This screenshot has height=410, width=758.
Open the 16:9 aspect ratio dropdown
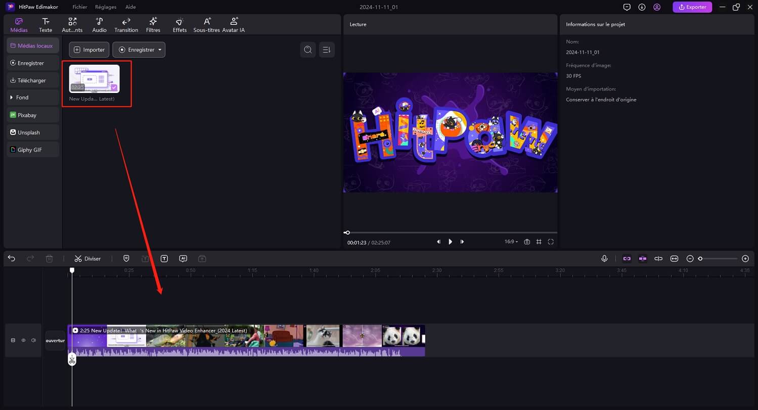point(511,242)
